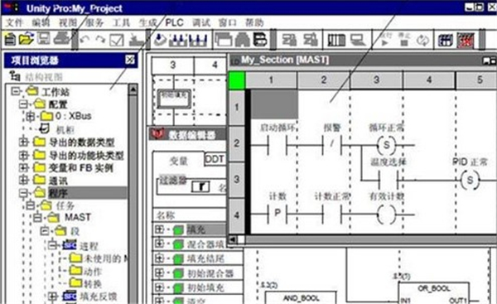Image resolution: width=497 pixels, height=304 pixels.
Task: Collapse the 配置 tree node
Action: coord(23,104)
